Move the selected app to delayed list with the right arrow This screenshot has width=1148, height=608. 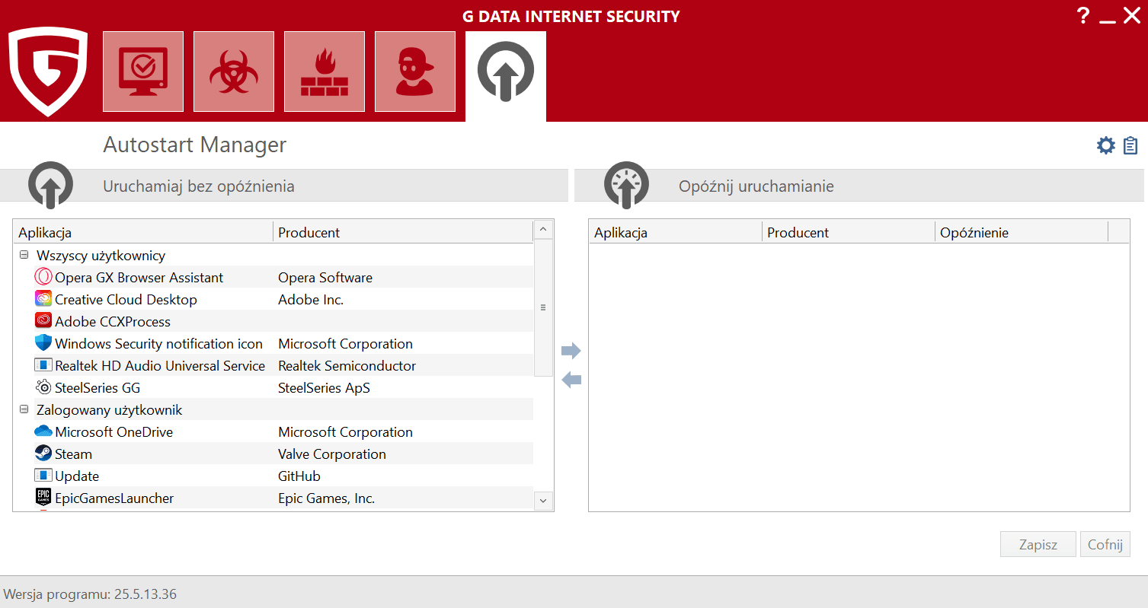[571, 351]
